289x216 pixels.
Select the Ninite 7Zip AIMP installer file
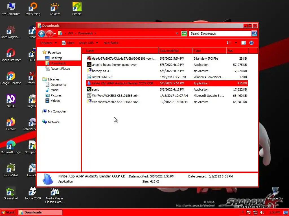pos(167,83)
